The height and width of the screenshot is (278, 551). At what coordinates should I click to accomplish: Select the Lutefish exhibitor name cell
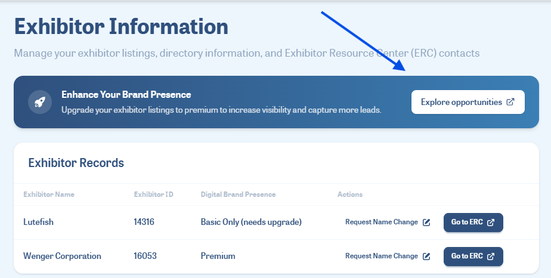pyautogui.click(x=38, y=222)
